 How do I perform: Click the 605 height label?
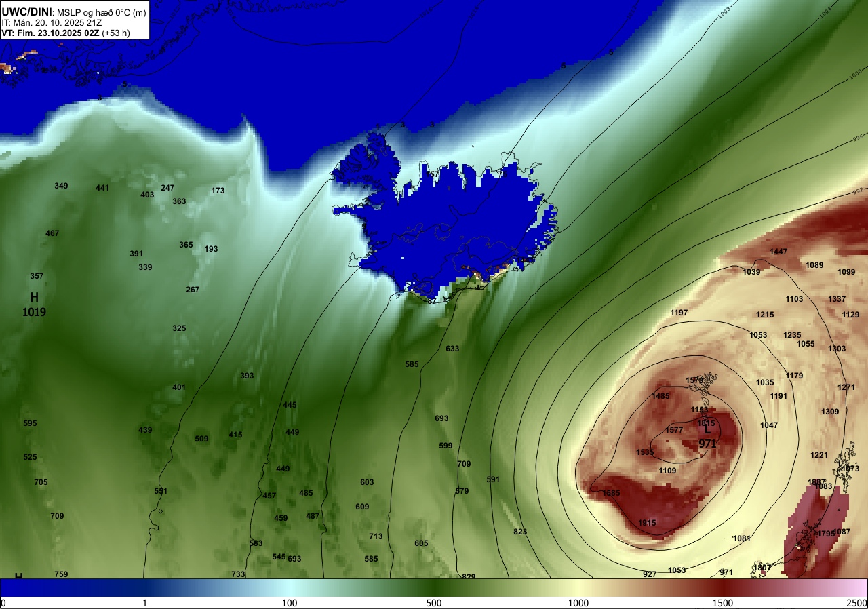[421, 543]
